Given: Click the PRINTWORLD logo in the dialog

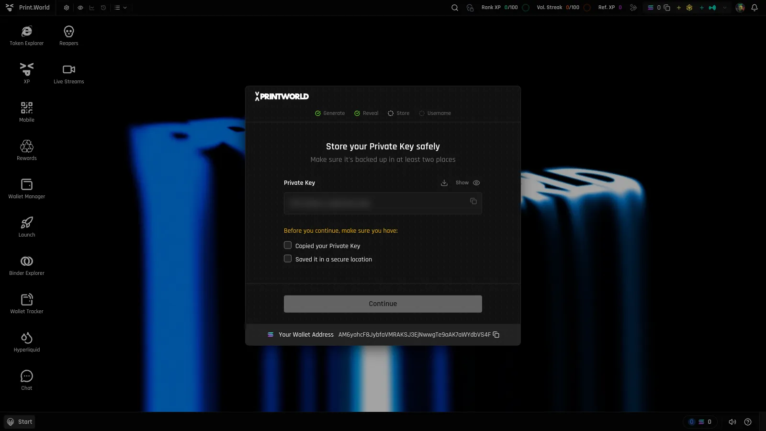Looking at the screenshot, I should [282, 96].
